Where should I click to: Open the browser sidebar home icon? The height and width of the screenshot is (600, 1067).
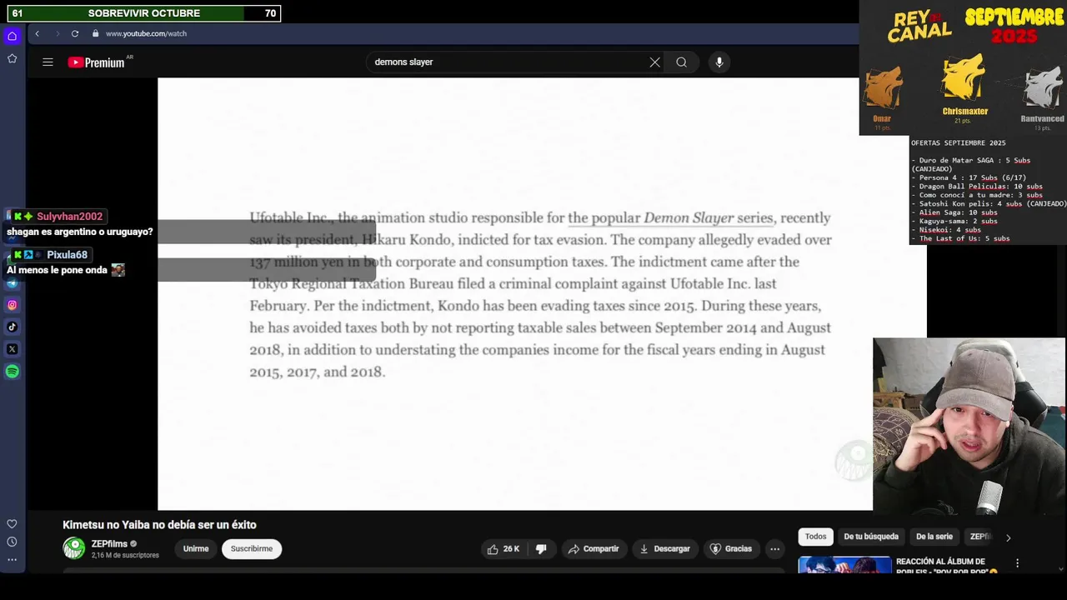click(12, 36)
